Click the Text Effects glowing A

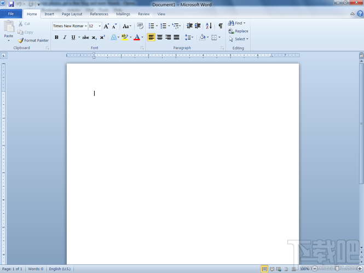coord(113,37)
